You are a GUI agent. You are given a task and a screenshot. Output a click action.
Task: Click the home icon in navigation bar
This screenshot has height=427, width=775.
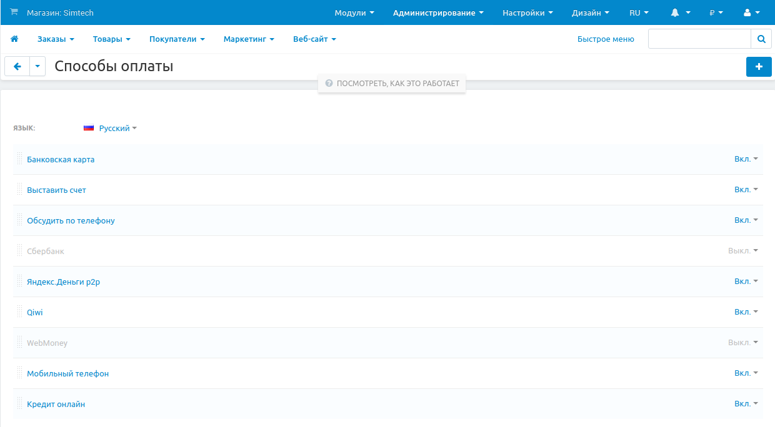[x=14, y=39]
